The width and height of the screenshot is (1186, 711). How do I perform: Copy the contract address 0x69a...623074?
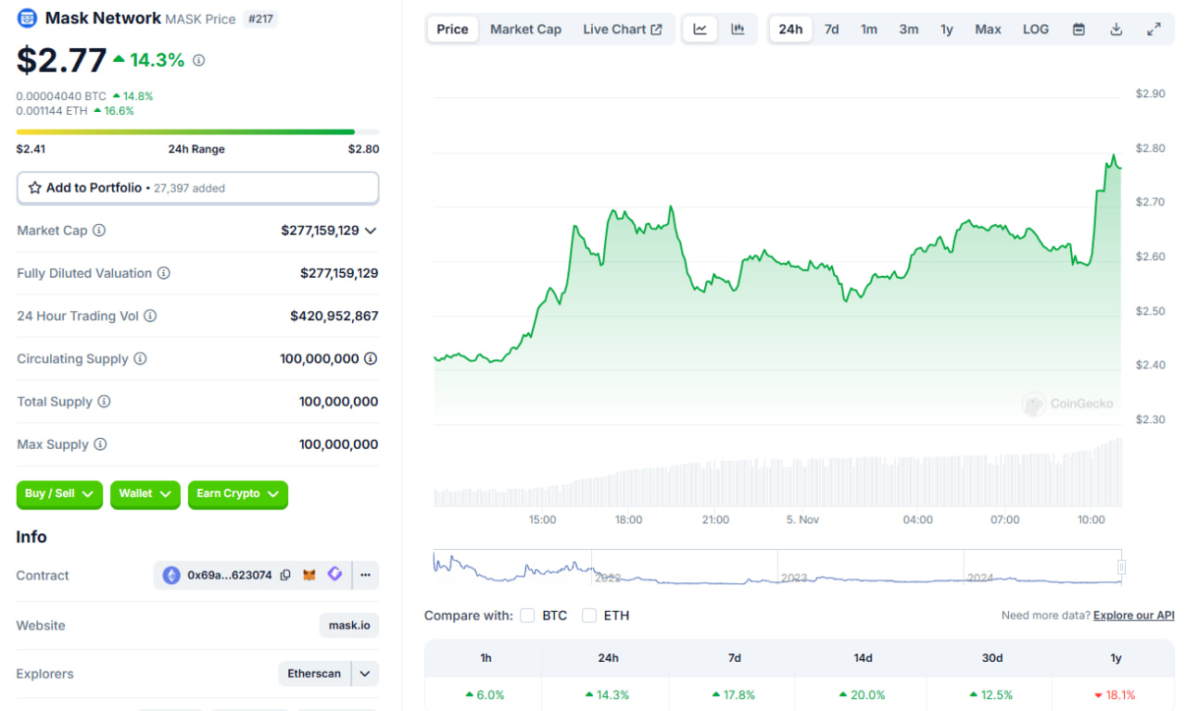[x=285, y=575]
